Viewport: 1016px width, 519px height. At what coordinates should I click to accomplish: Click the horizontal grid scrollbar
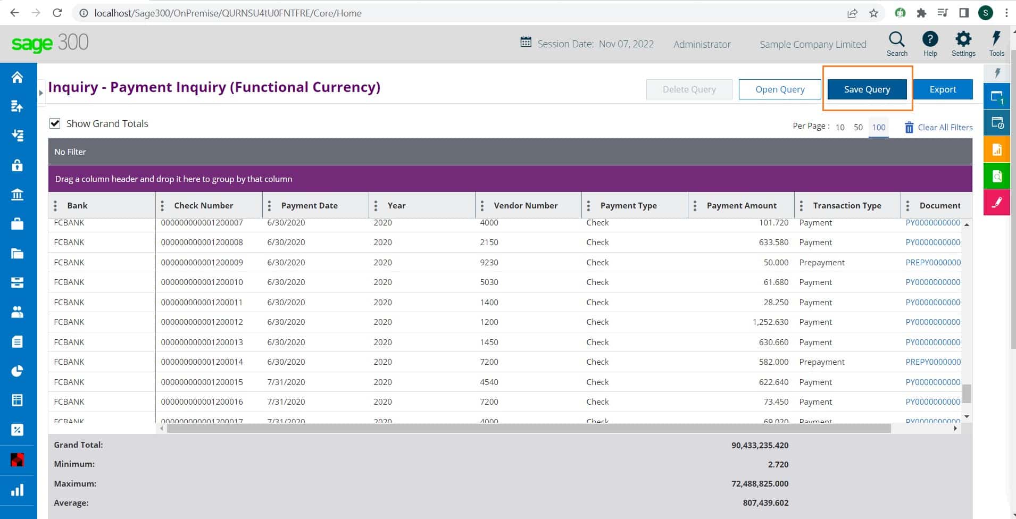point(528,429)
